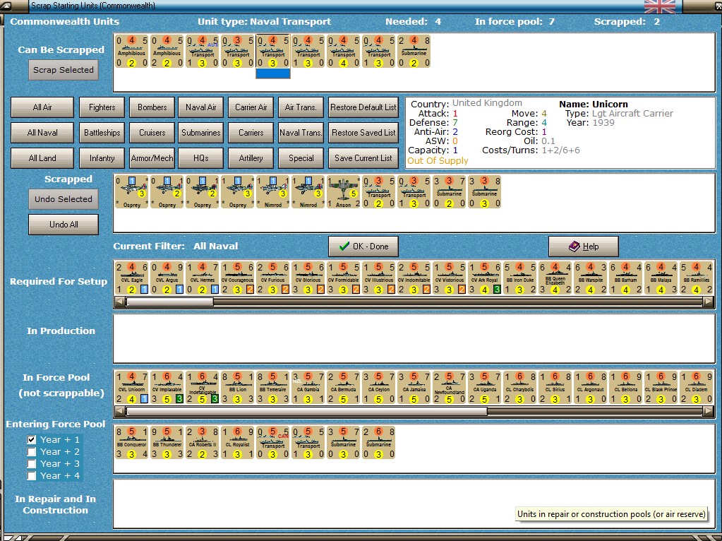Click Required For Setup horizontal scrollbar thumb
This screenshot has width=722, height=541.
pos(170,302)
